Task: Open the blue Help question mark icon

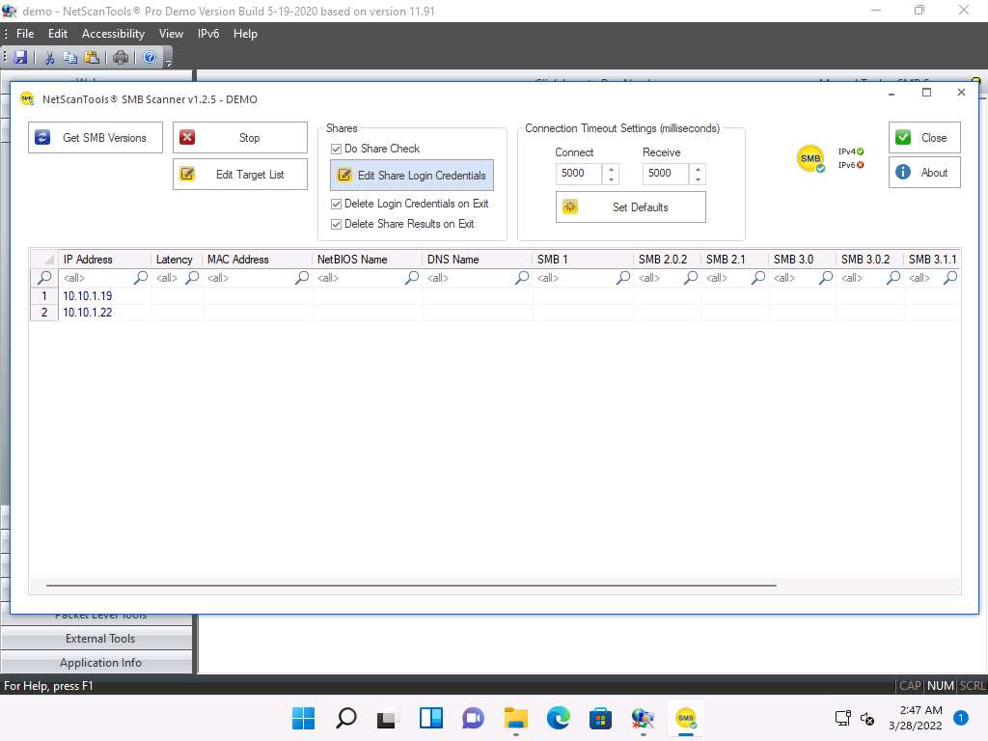Action: 150,58
